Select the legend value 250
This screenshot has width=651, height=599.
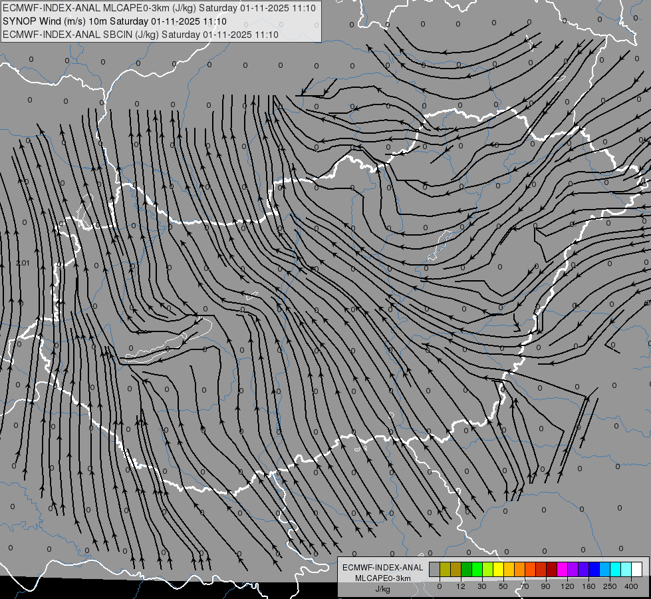pos(610,586)
